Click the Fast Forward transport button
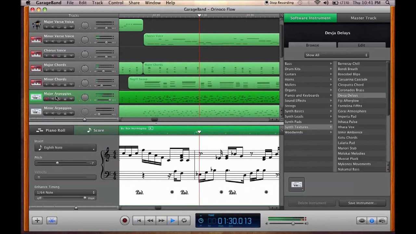 pos(161,221)
